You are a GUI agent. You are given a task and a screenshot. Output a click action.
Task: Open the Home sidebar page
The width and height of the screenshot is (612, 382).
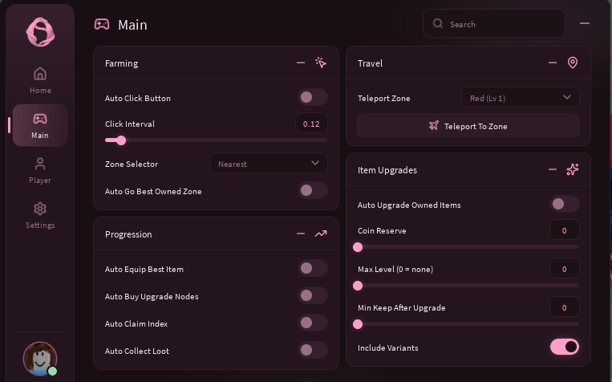(40, 80)
